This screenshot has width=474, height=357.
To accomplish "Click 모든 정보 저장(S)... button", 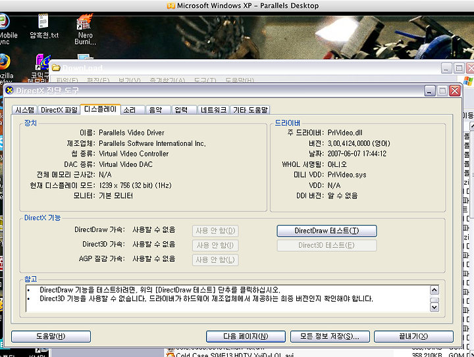I will pyautogui.click(x=330, y=336).
